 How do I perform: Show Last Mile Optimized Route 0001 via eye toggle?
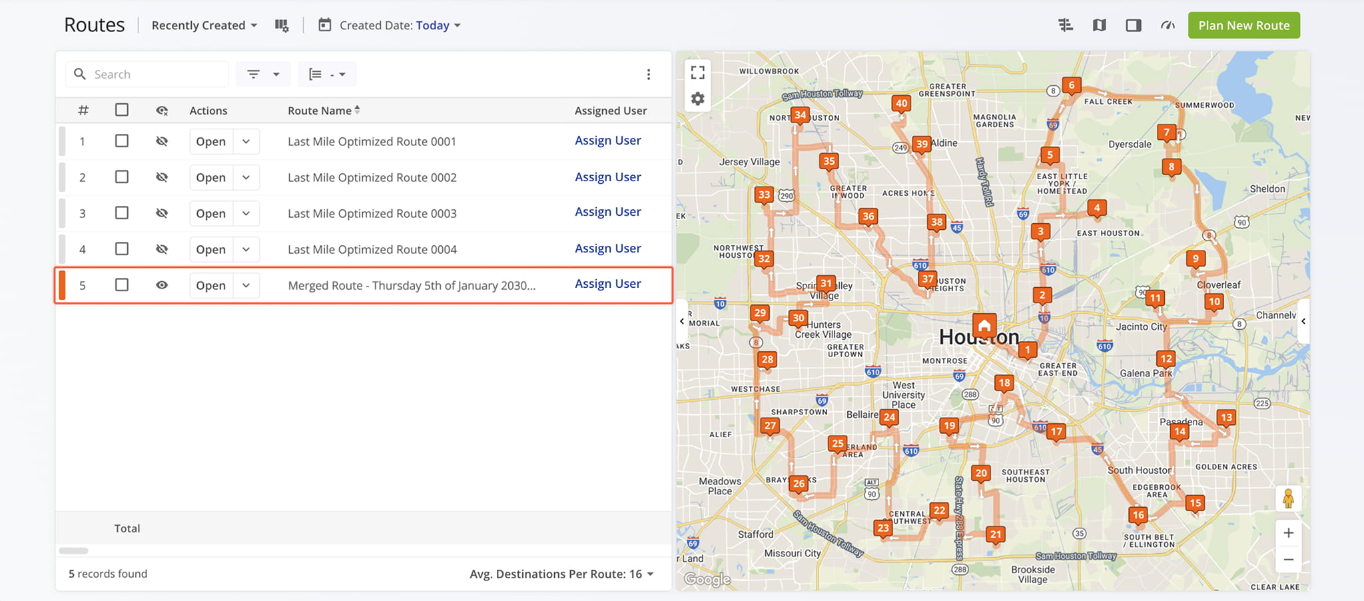click(162, 141)
